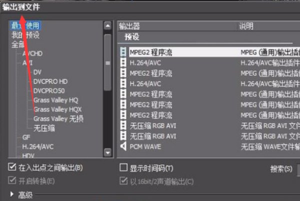
Task: Click the 搜索(S) search label
Action: [x=281, y=169]
